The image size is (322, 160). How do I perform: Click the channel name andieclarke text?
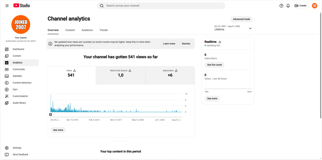tap(21, 41)
